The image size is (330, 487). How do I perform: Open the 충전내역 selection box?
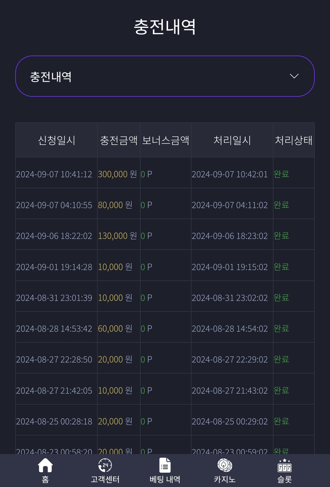click(x=165, y=76)
